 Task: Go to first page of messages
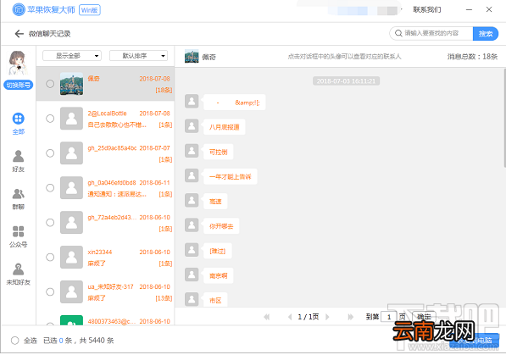coord(267,317)
